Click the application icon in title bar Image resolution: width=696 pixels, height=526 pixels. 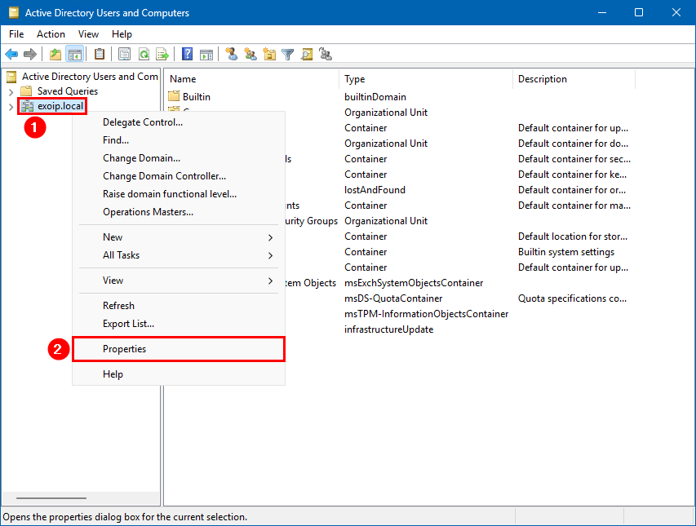click(x=14, y=12)
